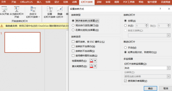The height and width of the screenshot is (91, 172).
Task: Open the PDF工具箱 tab
Action: 129,2
